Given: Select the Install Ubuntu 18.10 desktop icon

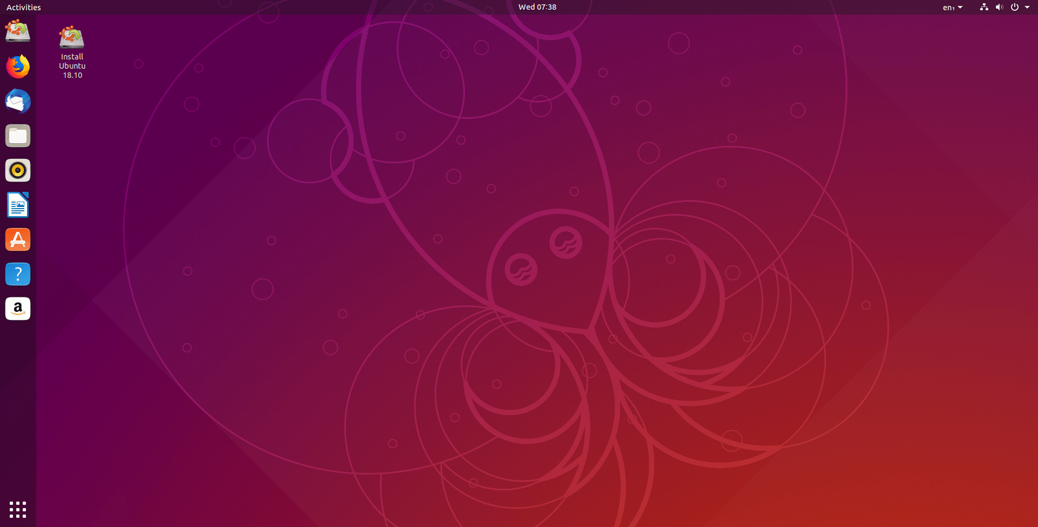Looking at the screenshot, I should pos(72,52).
